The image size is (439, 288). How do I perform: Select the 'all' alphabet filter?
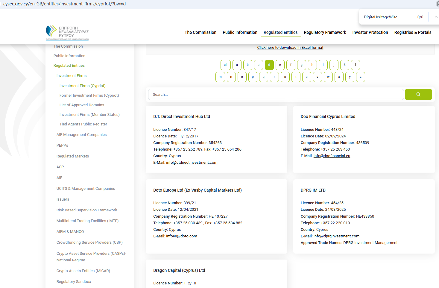click(x=225, y=65)
